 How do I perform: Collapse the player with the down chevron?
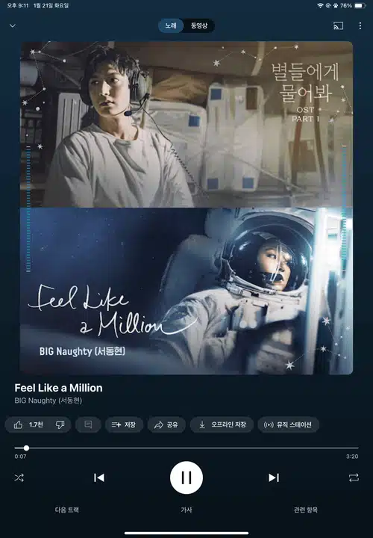[x=13, y=25]
